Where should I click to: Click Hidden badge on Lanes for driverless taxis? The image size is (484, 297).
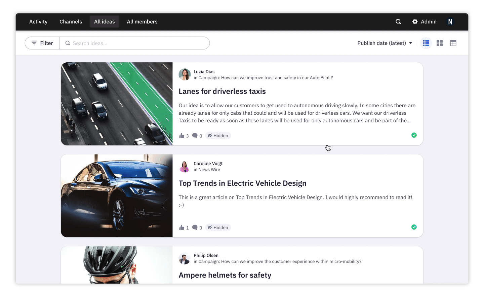coord(218,135)
